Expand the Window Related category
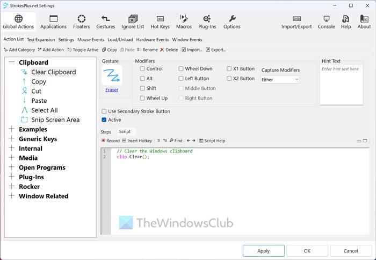The width and height of the screenshot is (376, 260). pyautogui.click(x=11, y=196)
